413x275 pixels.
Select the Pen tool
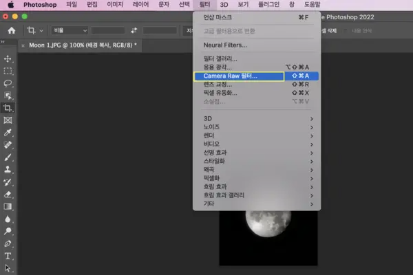point(8,243)
